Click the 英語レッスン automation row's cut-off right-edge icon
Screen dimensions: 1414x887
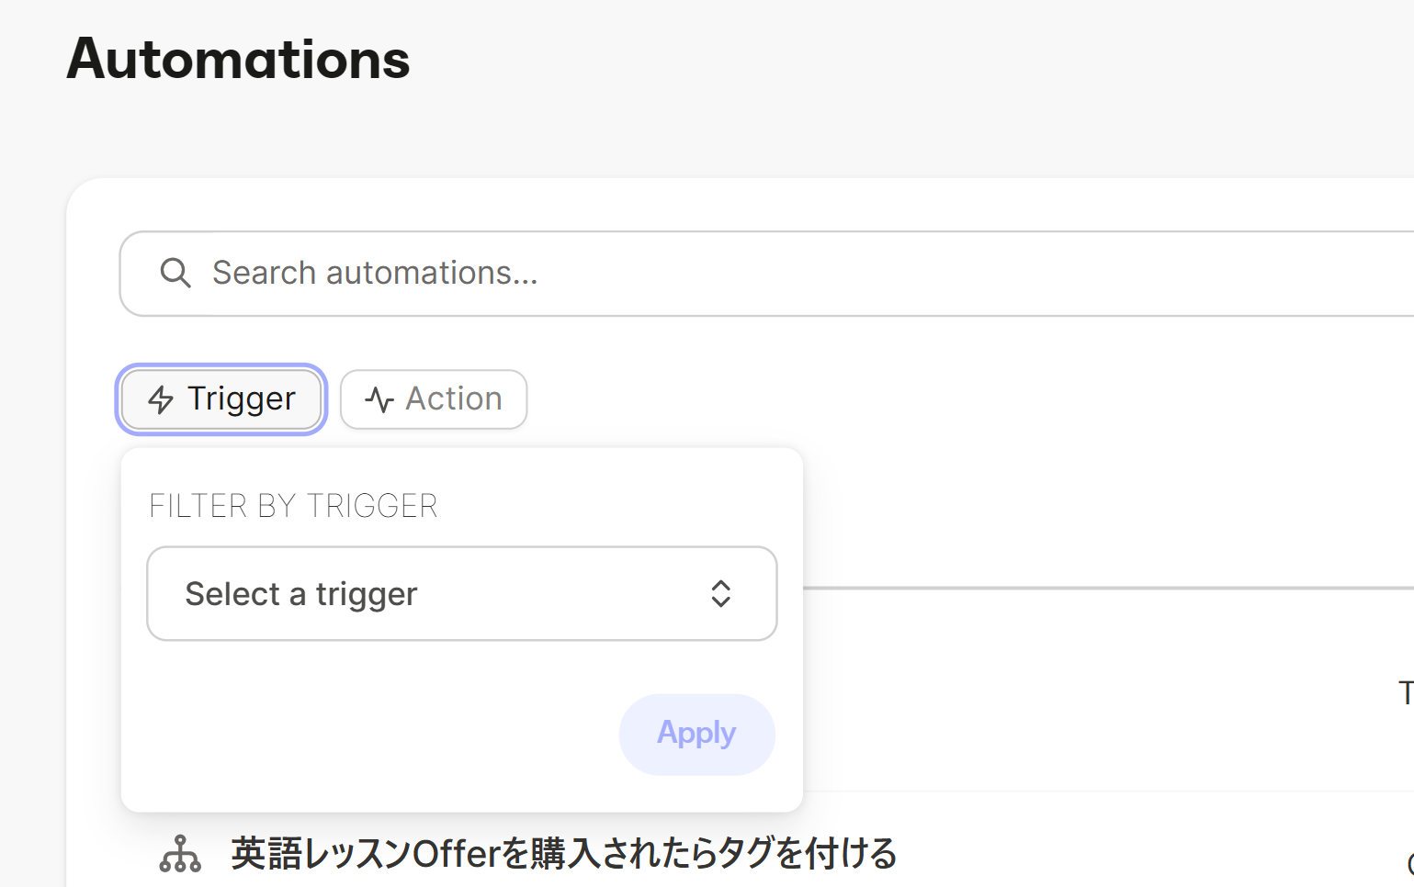point(1409,863)
